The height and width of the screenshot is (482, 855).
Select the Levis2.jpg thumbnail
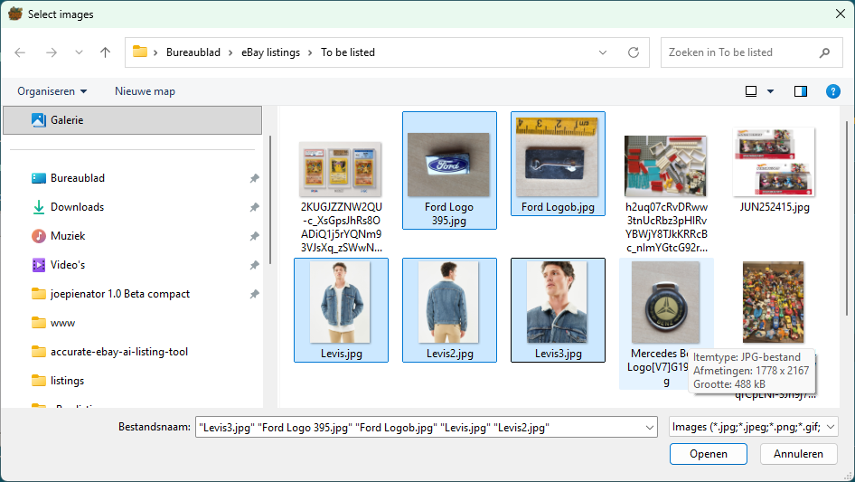[x=449, y=309]
